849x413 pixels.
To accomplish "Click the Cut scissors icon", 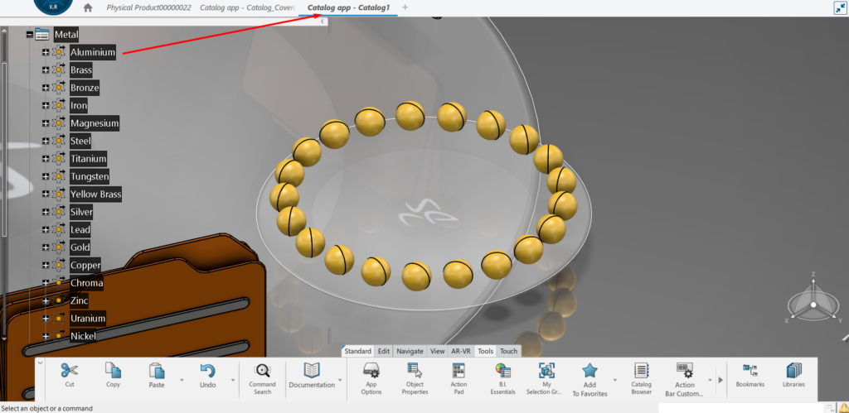I will coord(69,372).
